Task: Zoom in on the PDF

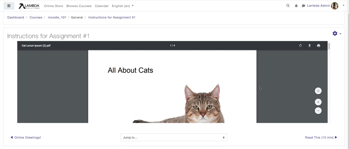Action: click(318, 102)
